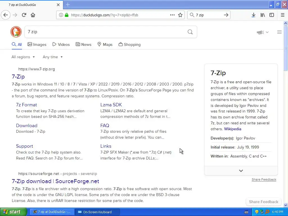Open the 7z Format sublink

[x=26, y=105]
